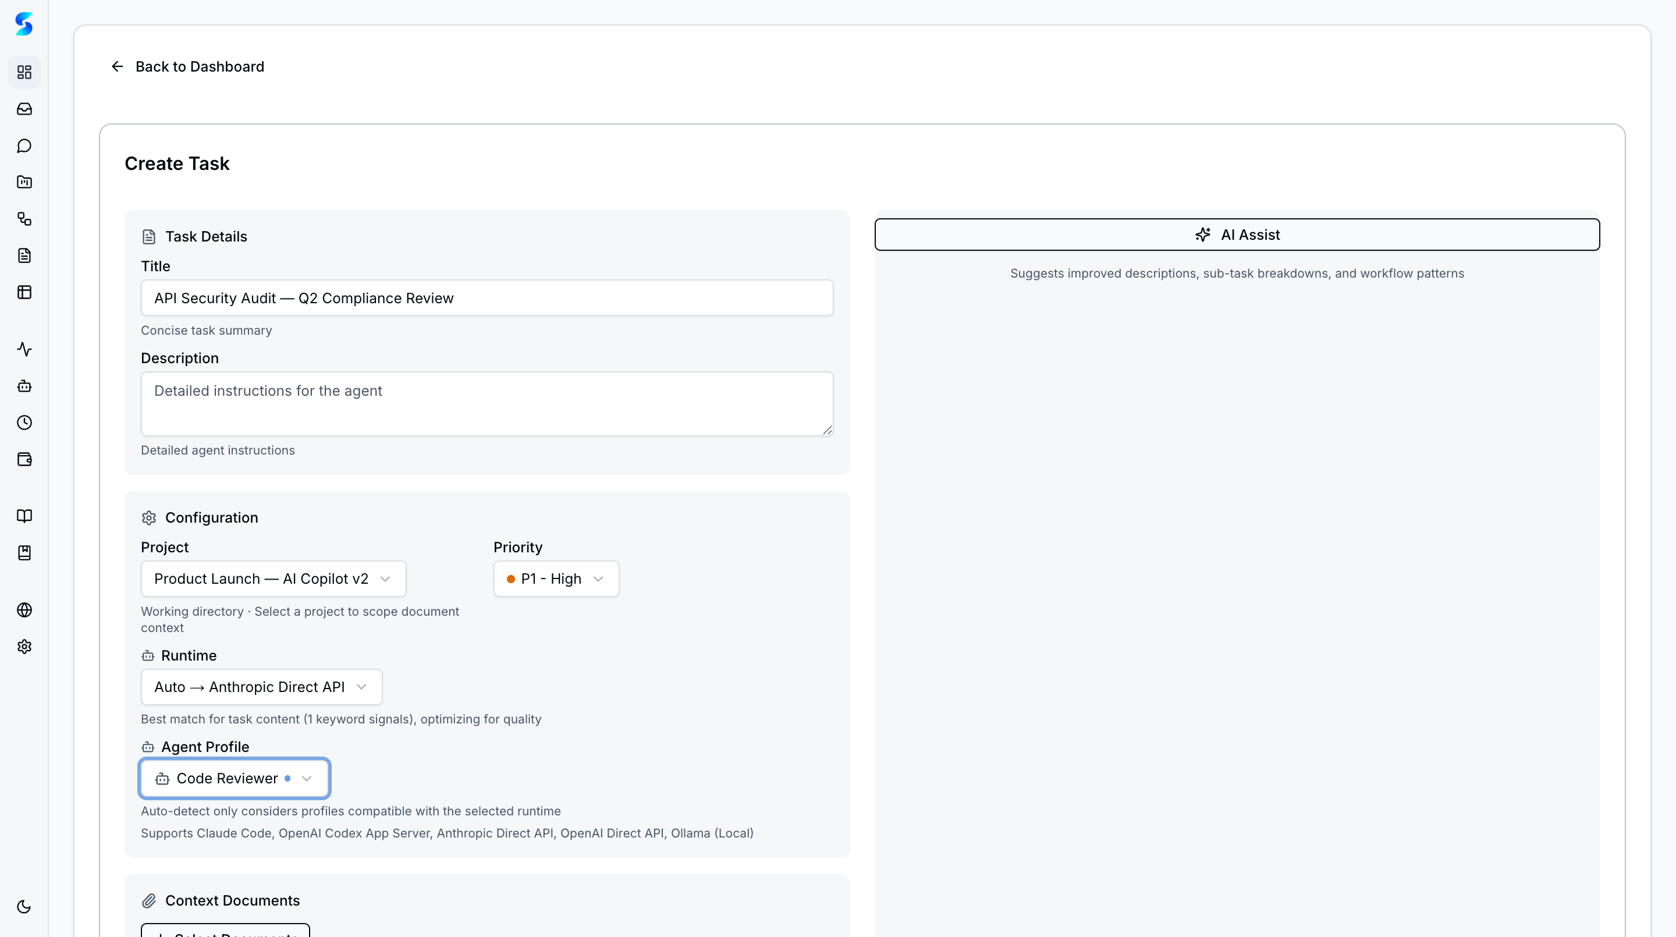This screenshot has width=1676, height=937.
Task: Open the workflow nodes panel
Action: tap(24, 219)
